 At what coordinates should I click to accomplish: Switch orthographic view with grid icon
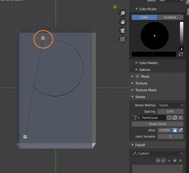pos(123,39)
